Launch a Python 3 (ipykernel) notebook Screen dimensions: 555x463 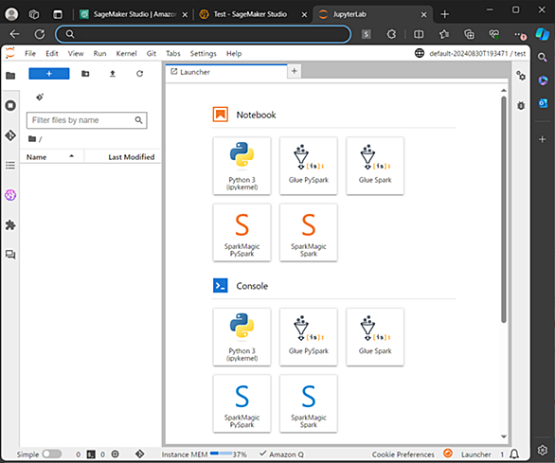242,166
